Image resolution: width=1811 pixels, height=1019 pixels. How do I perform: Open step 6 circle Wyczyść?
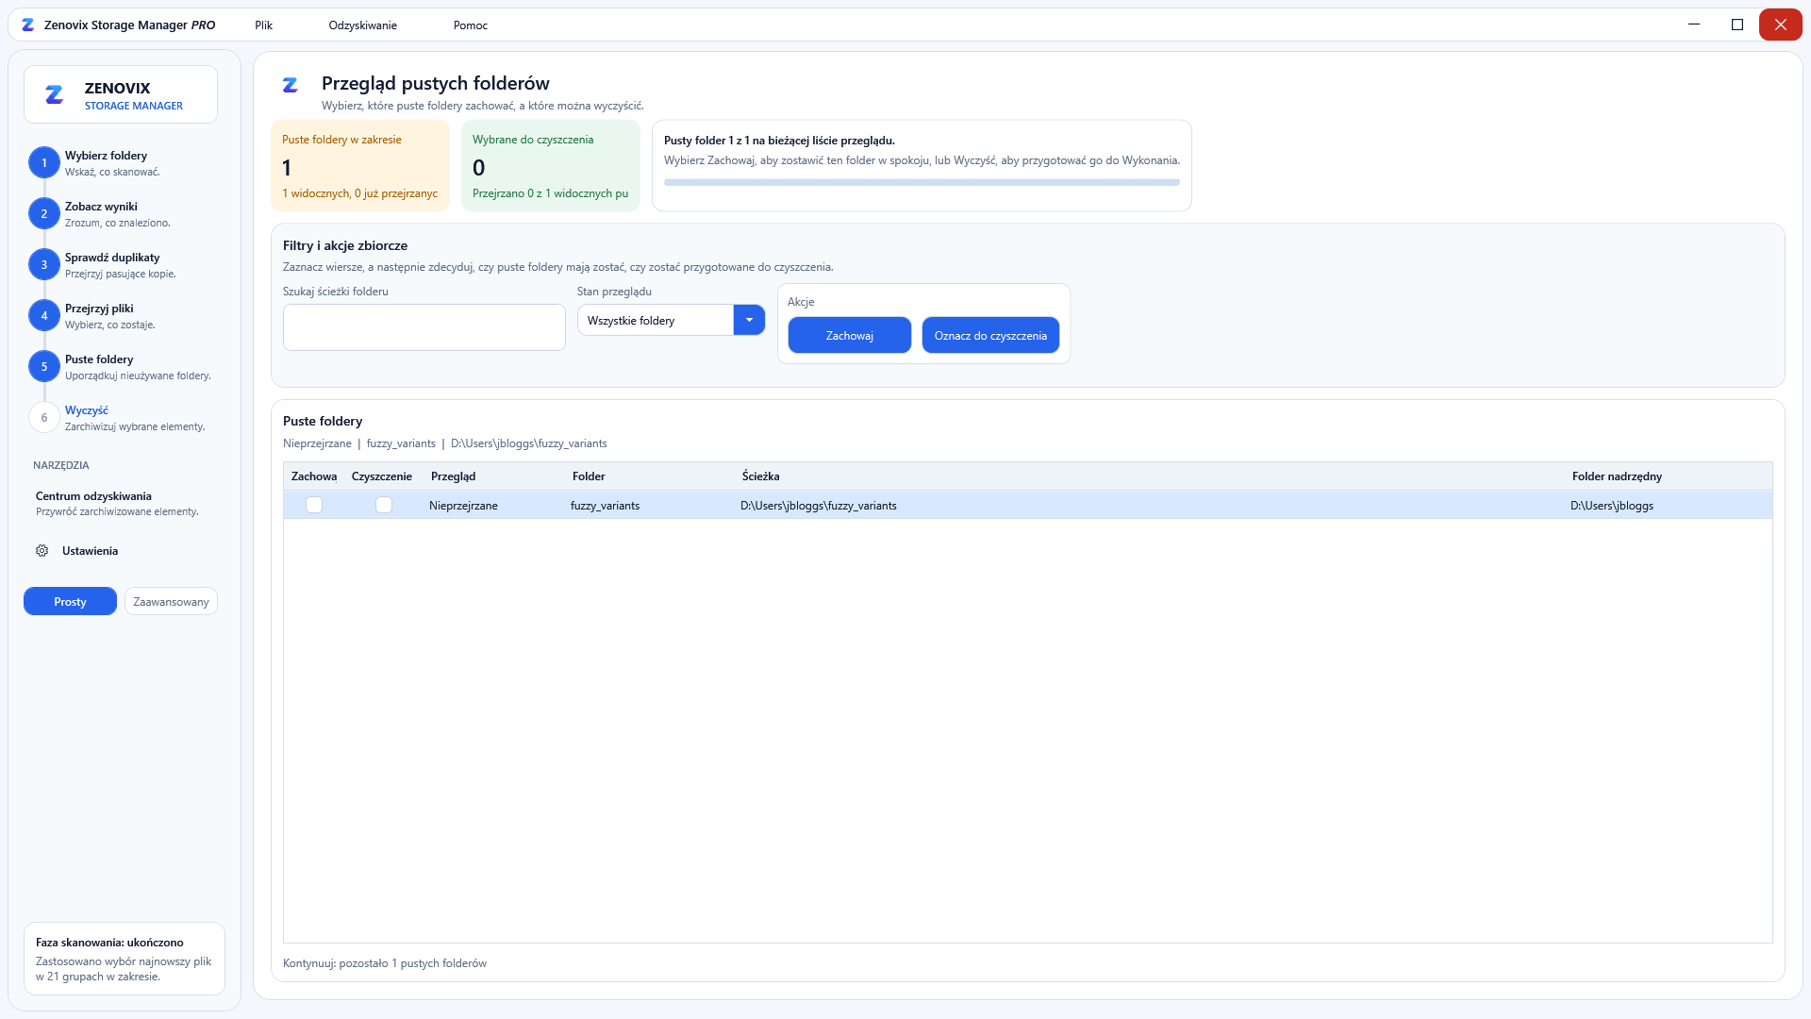pyautogui.click(x=43, y=417)
